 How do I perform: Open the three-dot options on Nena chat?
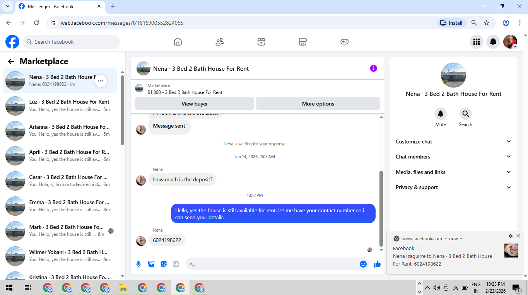pos(101,81)
